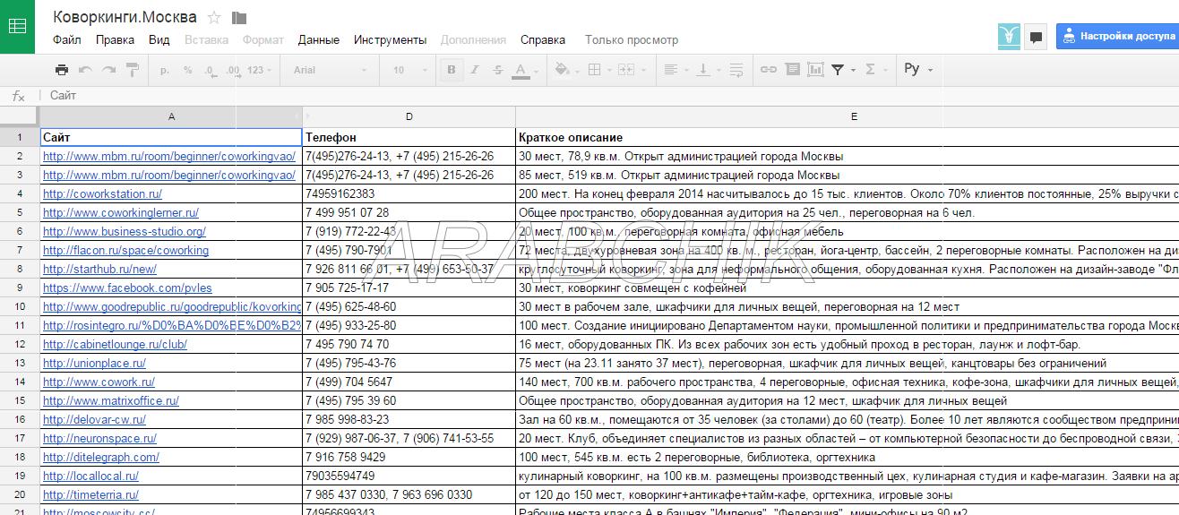The width and height of the screenshot is (1179, 515).
Task: Select the Краткое описание header cell
Action: 848,137
